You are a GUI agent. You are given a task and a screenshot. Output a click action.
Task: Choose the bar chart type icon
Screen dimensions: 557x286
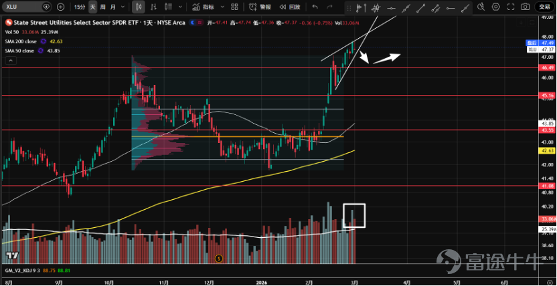tap(154, 7)
